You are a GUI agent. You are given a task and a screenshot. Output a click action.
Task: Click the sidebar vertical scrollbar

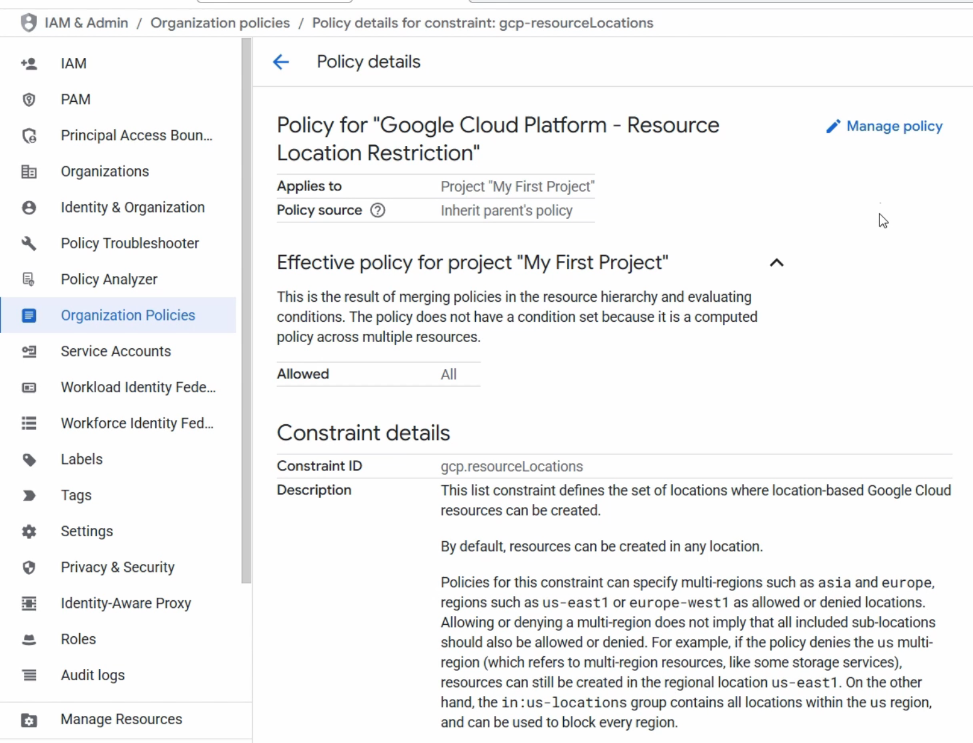246,311
